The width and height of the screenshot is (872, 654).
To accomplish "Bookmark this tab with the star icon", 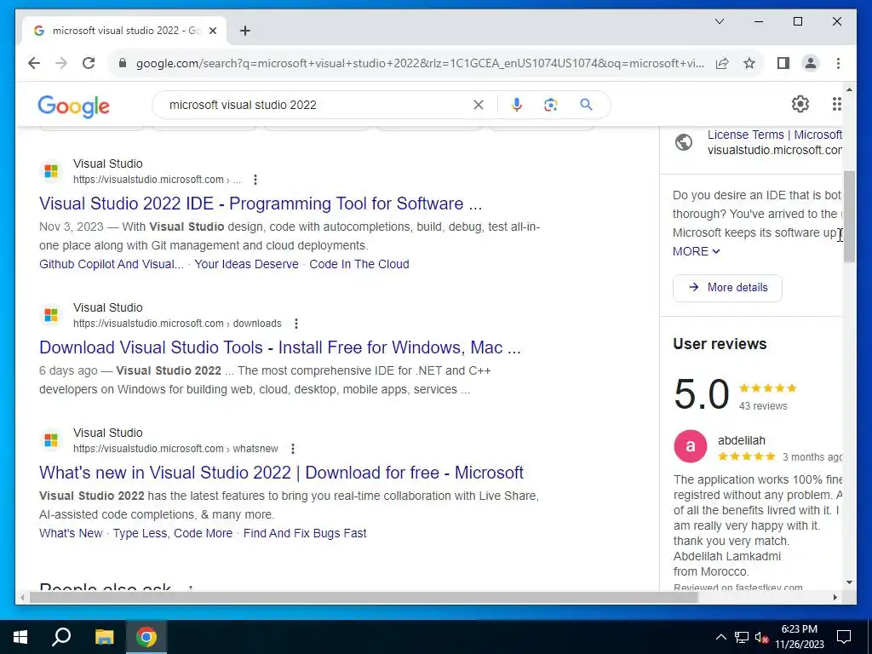I will point(749,63).
